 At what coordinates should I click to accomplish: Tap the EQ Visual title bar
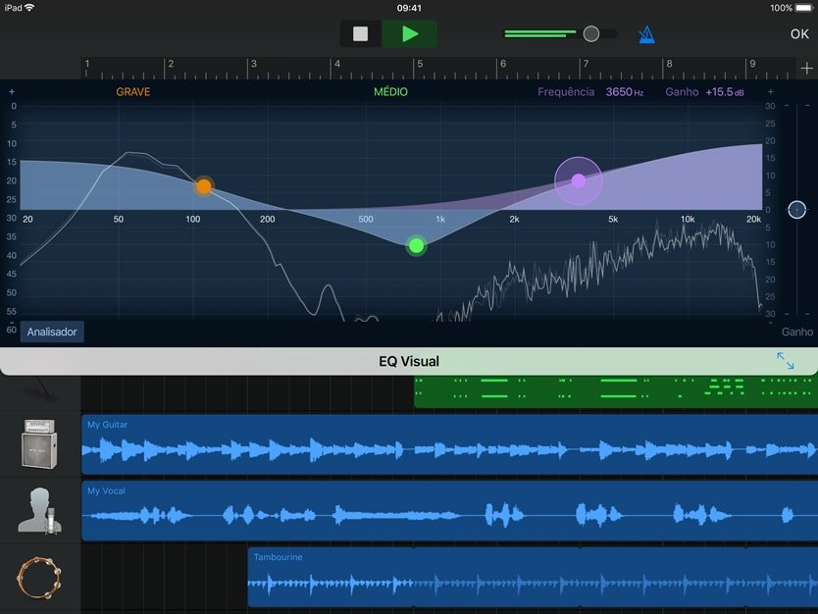tap(409, 361)
